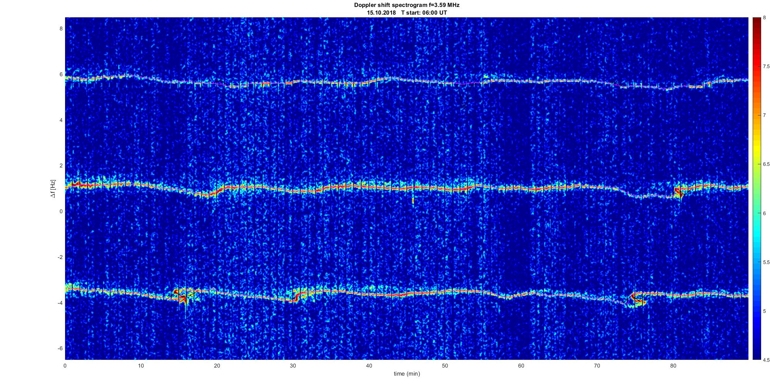The image size is (770, 386).
Task: Click the red hotspot on the middle trace near minute 81
Action: (x=679, y=192)
